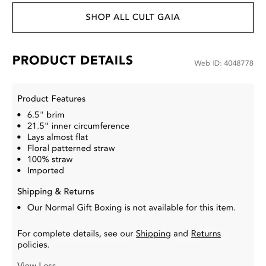Select the Product Features subheading
Image resolution: width=266 pixels, height=266 pixels.
pos(51,99)
